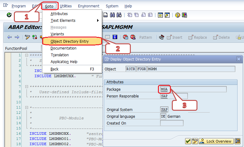This screenshot has height=147, width=244.
Task: Open the System menu
Action: pos(112,6)
